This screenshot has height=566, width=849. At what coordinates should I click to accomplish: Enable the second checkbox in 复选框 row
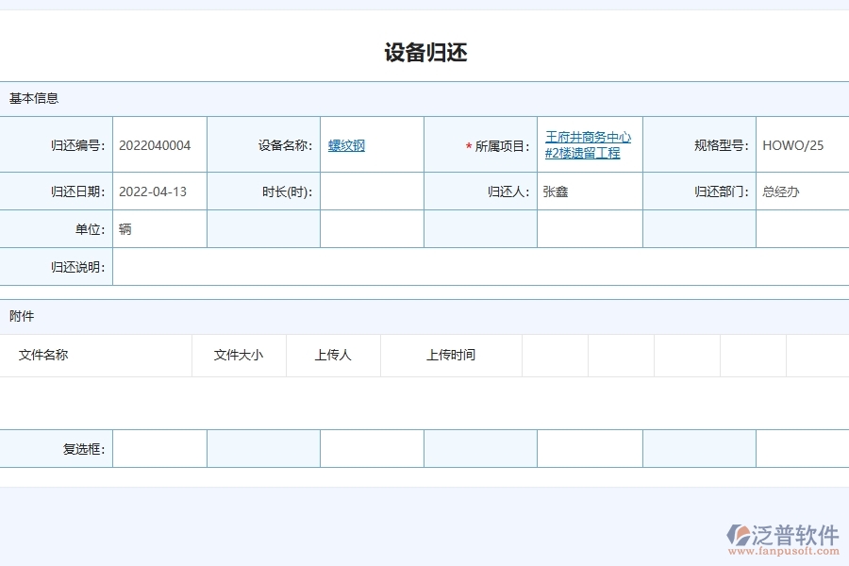pyautogui.click(x=262, y=448)
